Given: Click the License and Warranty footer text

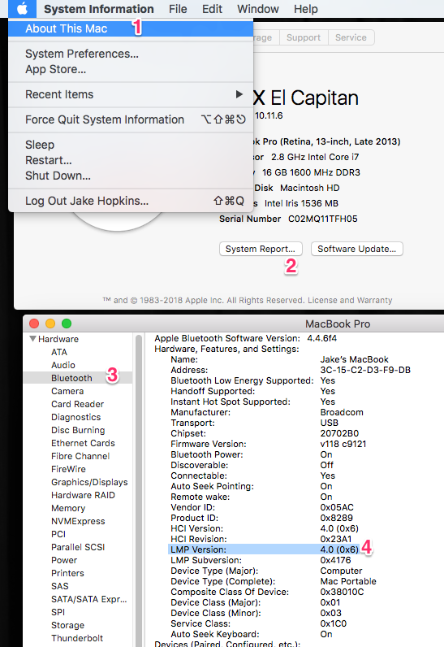Looking at the screenshot, I should (x=350, y=301).
